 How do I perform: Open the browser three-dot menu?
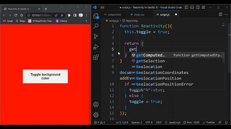[87, 15]
